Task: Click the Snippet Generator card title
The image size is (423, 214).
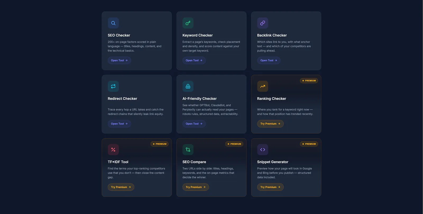Action: 273,162
